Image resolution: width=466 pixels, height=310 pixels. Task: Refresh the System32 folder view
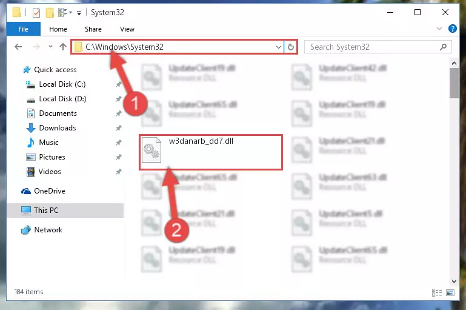(291, 47)
